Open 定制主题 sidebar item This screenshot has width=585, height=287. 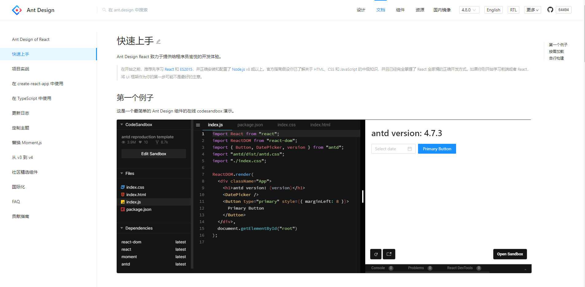click(x=48, y=128)
